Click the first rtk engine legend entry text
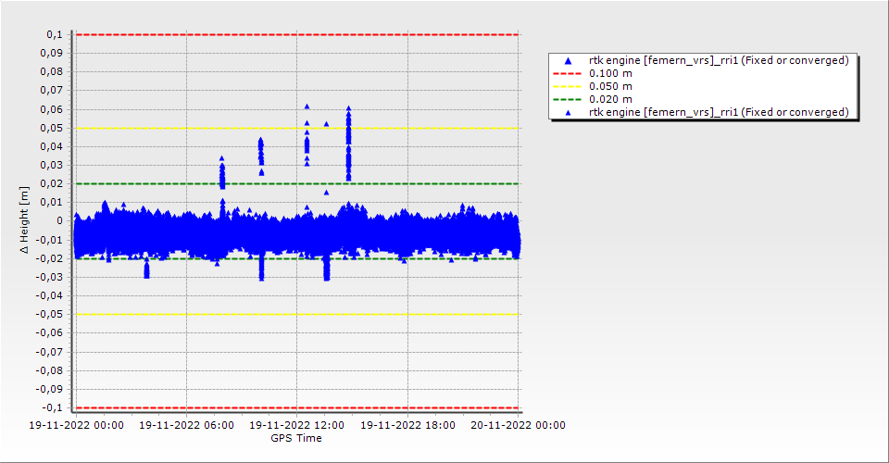The image size is (889, 463). [x=719, y=61]
